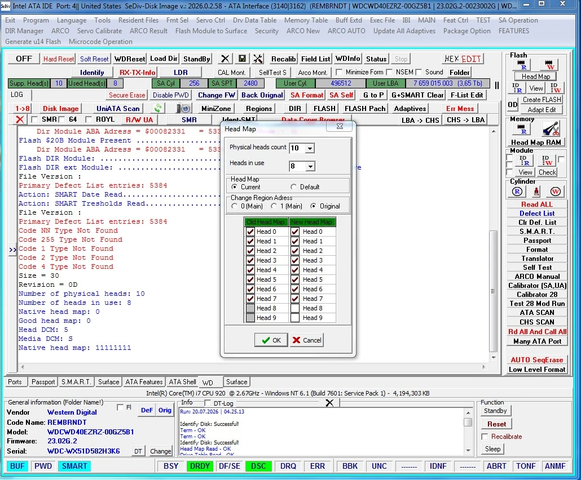Click the Flash read (R) chip icon
581x480 pixels.
click(521, 64)
